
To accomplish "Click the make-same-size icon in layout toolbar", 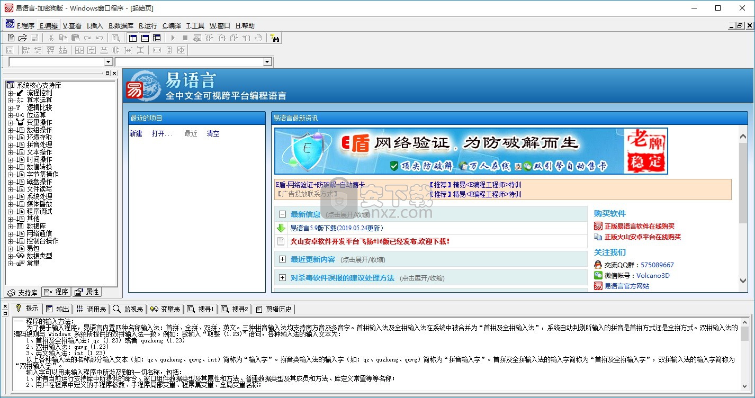I will pos(181,50).
